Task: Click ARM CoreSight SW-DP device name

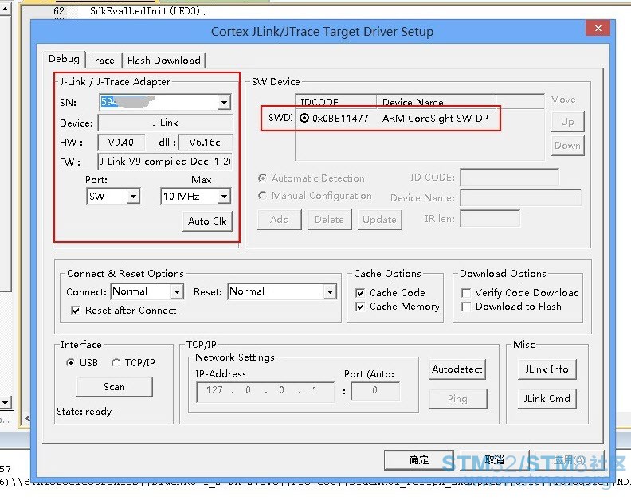Action: point(435,119)
